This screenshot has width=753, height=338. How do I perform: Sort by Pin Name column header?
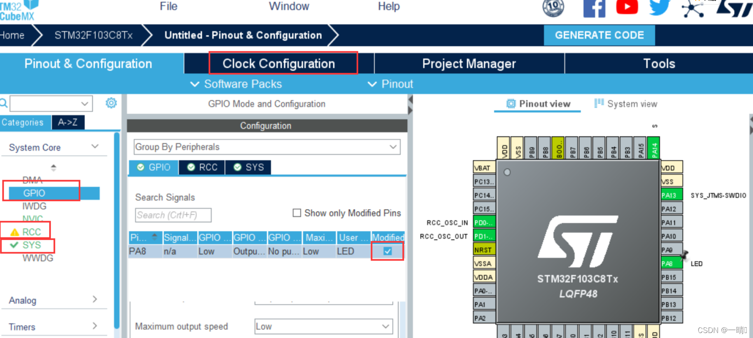pos(145,237)
